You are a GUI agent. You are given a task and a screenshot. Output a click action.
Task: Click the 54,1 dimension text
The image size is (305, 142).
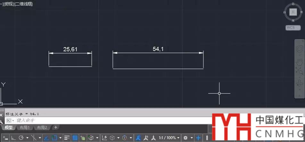pyautogui.click(x=158, y=49)
